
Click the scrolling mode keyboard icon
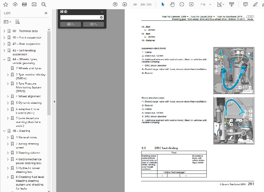232,5
